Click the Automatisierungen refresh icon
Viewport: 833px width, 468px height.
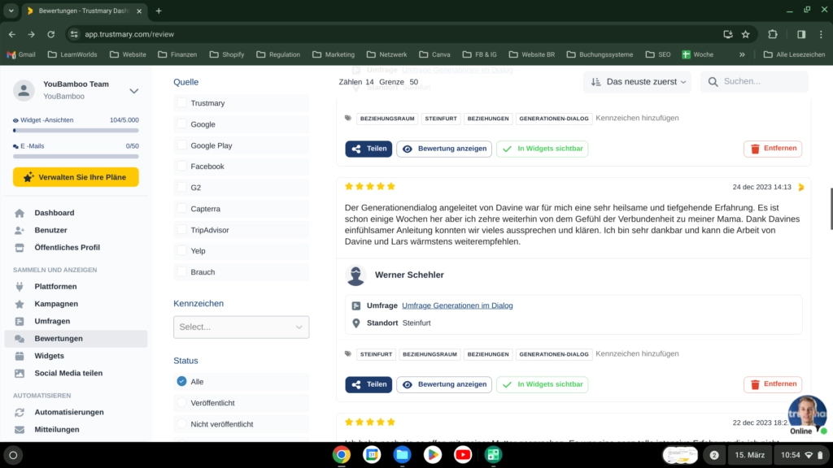(20, 412)
